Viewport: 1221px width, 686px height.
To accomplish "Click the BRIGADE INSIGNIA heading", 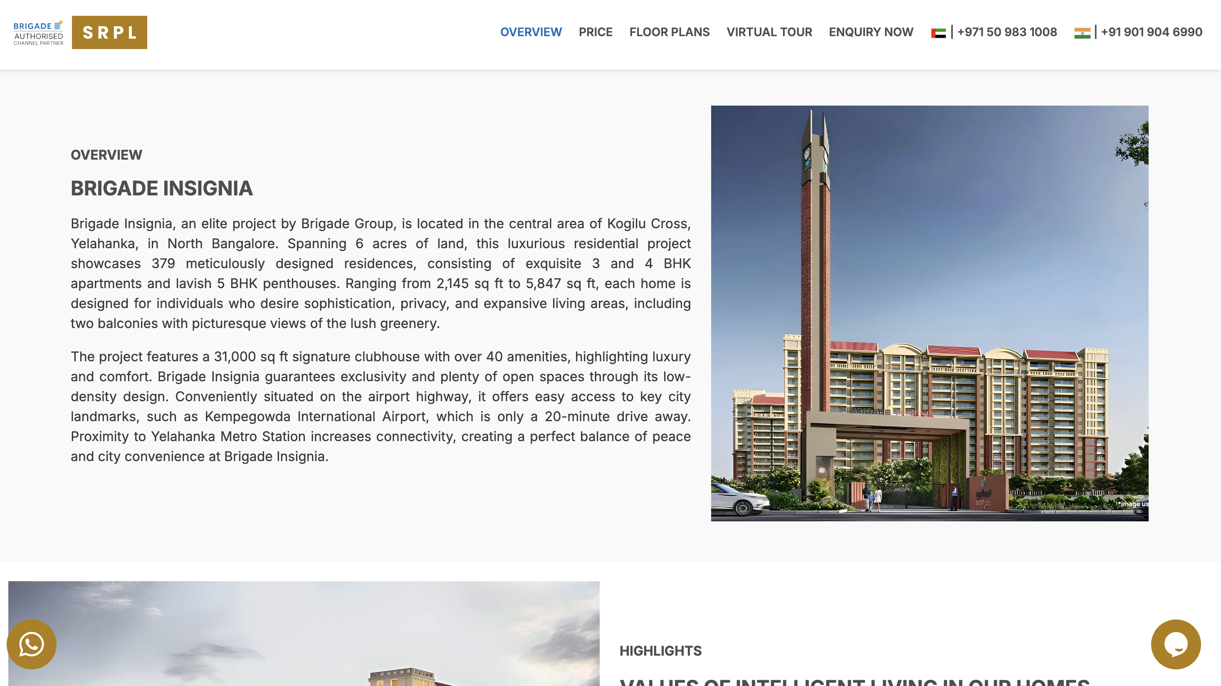I will (162, 189).
